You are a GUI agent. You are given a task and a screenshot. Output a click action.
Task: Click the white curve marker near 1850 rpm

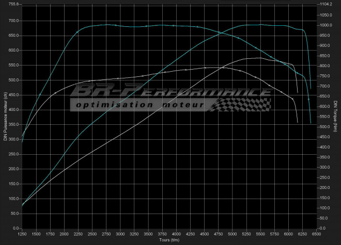55,93
